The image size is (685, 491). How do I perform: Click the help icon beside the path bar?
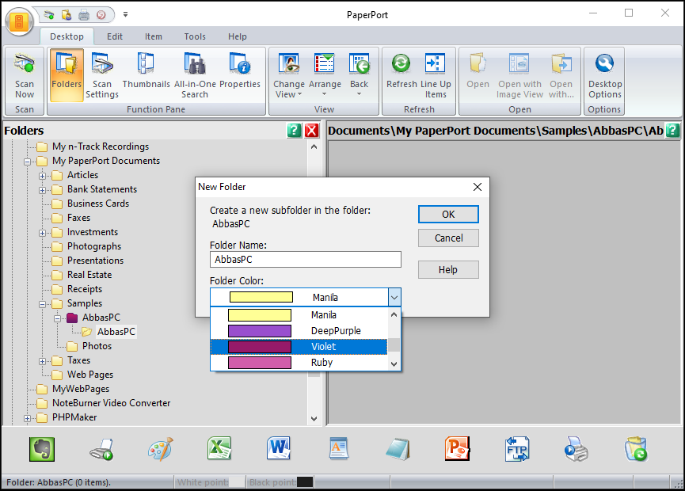tap(672, 130)
